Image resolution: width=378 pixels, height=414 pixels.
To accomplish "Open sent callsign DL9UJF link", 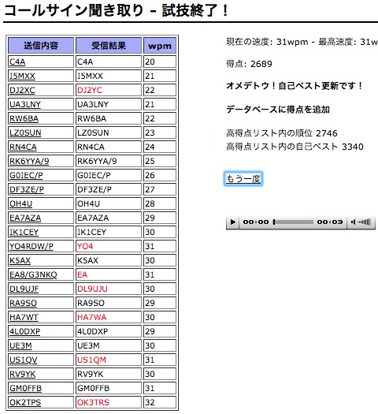I will pos(24,289).
